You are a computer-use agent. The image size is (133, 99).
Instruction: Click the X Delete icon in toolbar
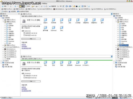pos(58,6)
